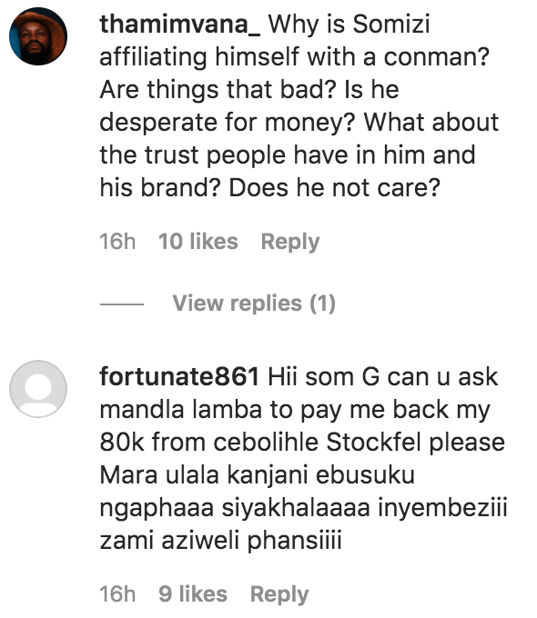Reply to thamimvana_'s comment
Screen dimensions: 537x618
coord(290,242)
